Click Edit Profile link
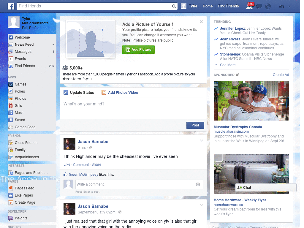The width and height of the screenshot is (304, 228). click(x=31, y=28)
